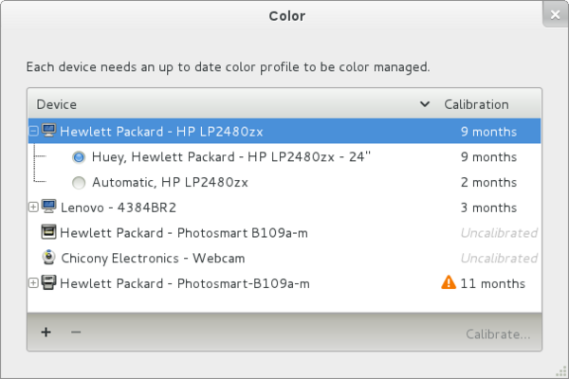
Task: Click the plus icon to add profile
Action: point(46,333)
